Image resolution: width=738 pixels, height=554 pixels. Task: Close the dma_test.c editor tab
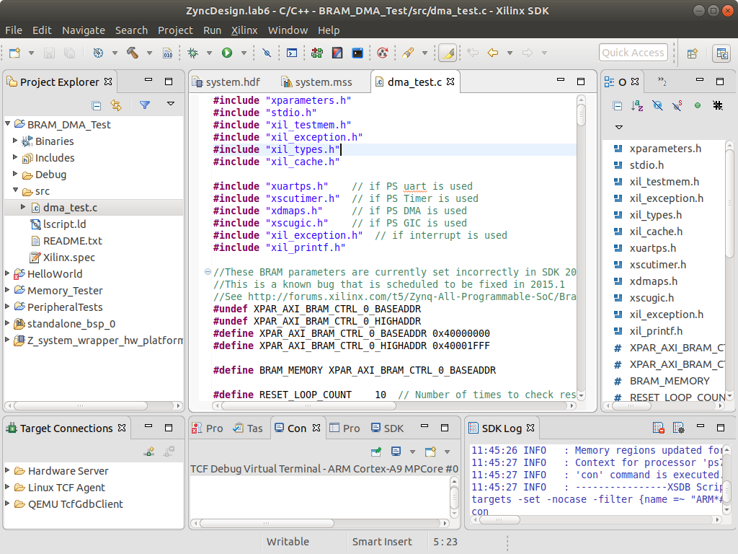point(450,82)
